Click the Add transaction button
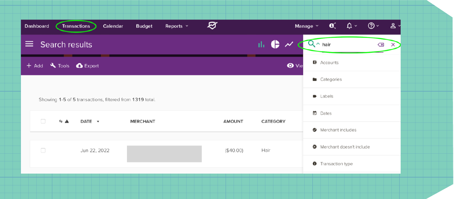Screen dimensions: 454x199 [35, 66]
